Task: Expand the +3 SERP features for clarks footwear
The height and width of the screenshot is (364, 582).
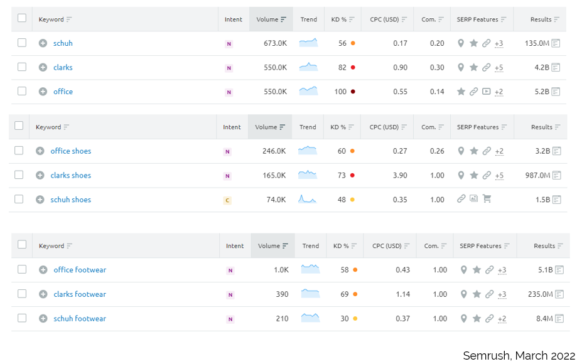Action: point(502,294)
